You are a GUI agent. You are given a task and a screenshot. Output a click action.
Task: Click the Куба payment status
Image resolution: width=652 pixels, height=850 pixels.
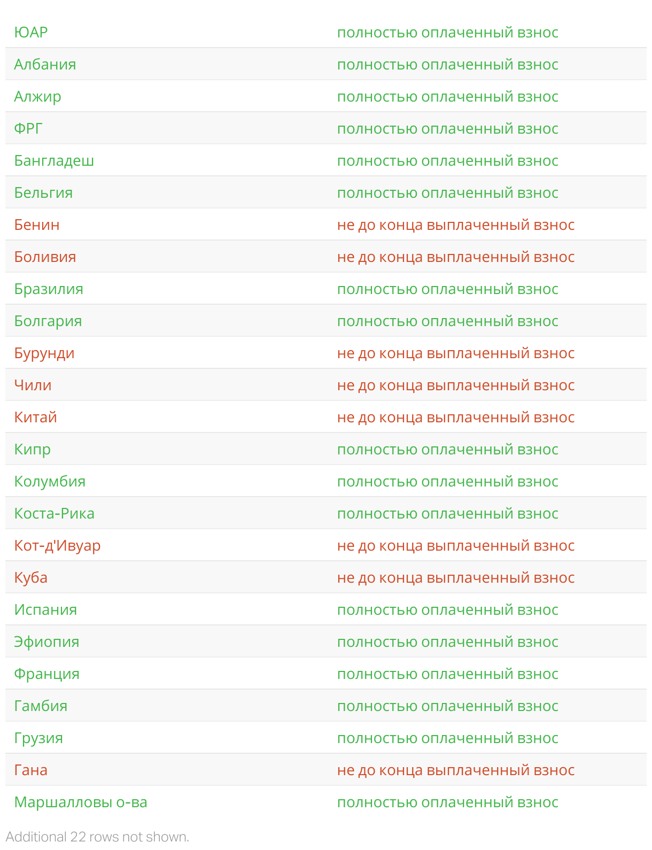coord(455,578)
